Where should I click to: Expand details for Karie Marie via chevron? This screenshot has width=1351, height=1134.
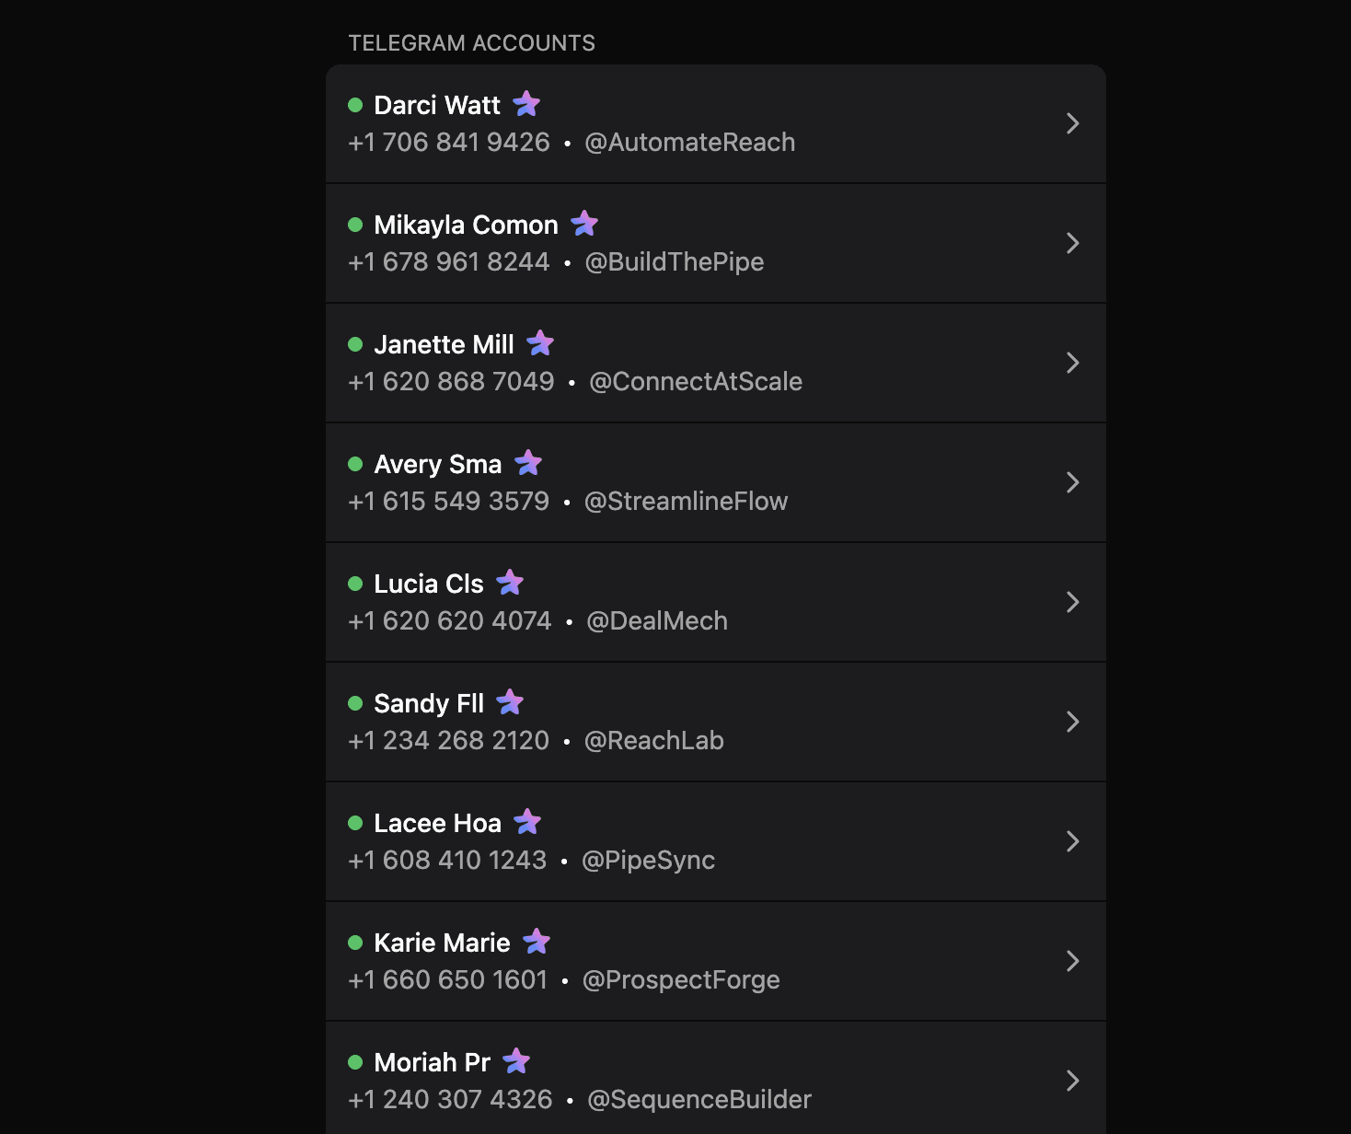[x=1073, y=961]
